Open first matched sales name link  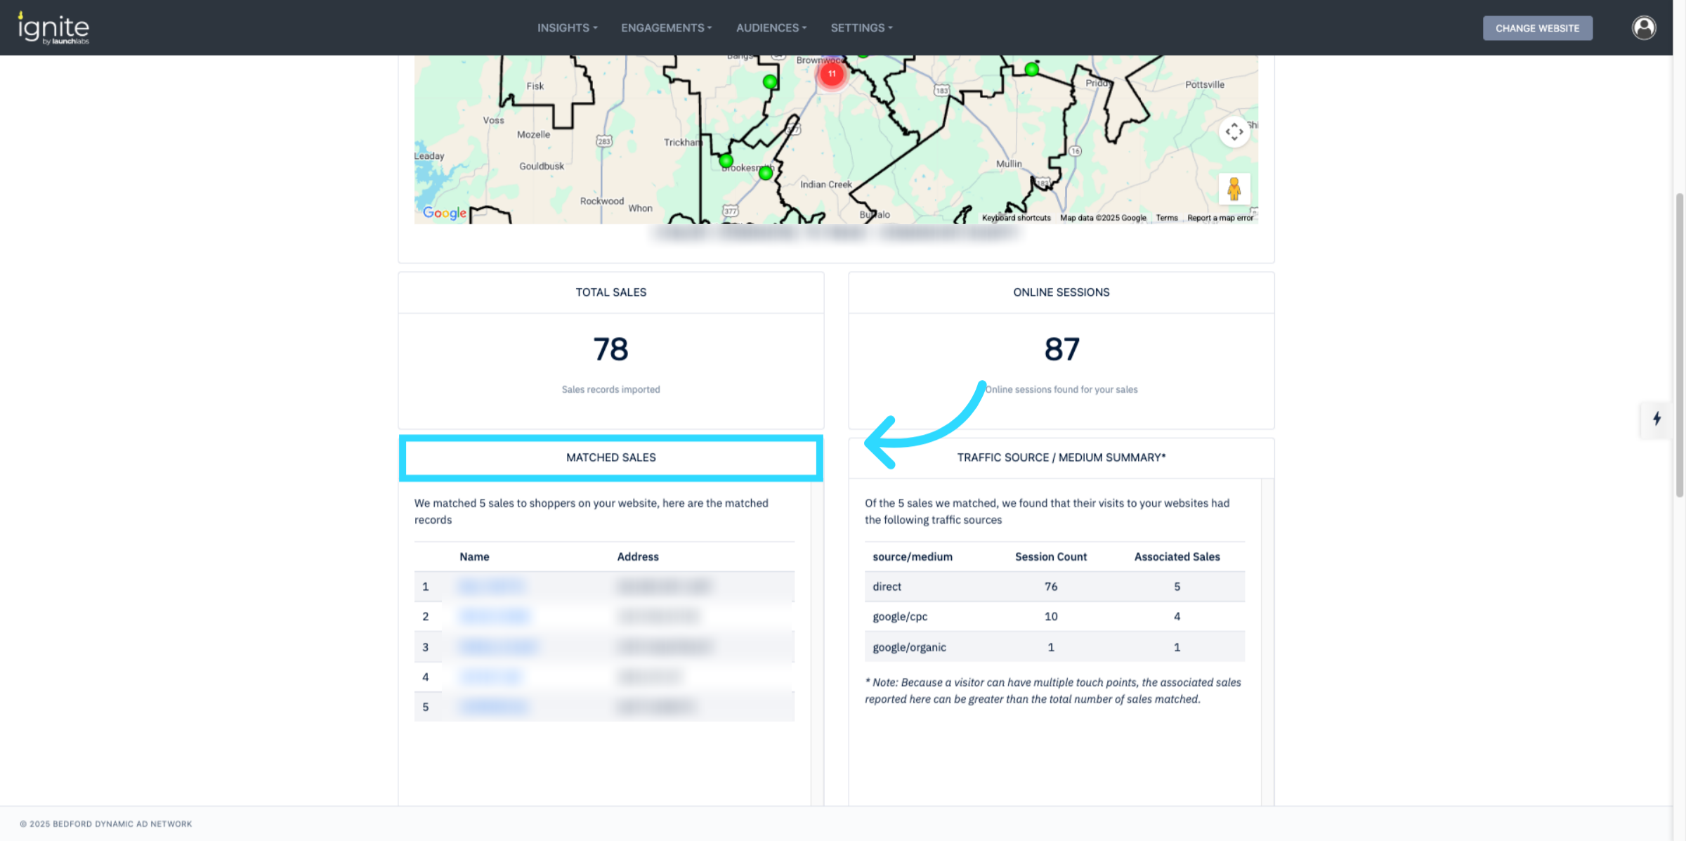click(x=490, y=586)
